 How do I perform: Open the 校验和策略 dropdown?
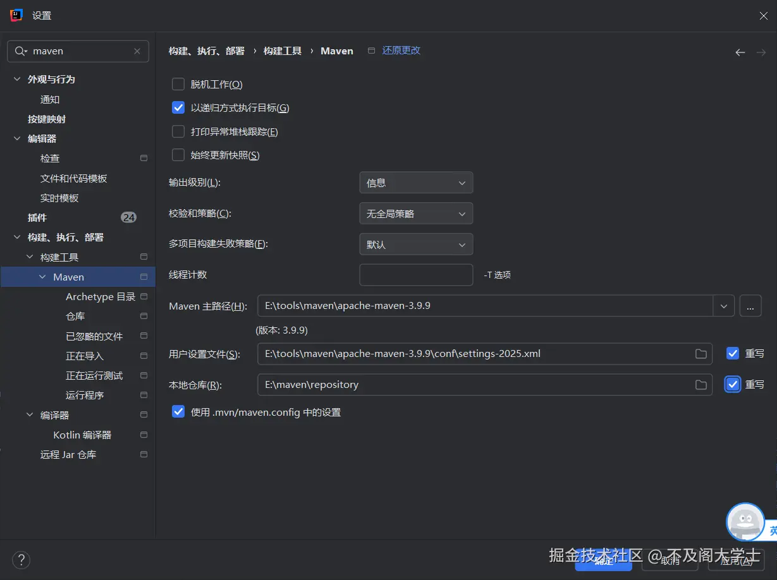[x=416, y=214]
